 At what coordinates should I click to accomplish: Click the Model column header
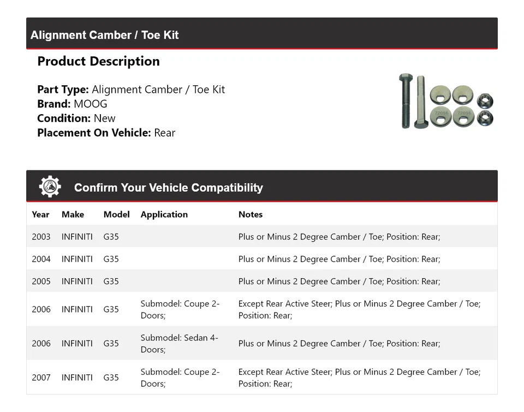point(116,214)
